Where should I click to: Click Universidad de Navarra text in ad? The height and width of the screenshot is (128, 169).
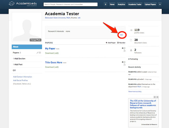149,124
